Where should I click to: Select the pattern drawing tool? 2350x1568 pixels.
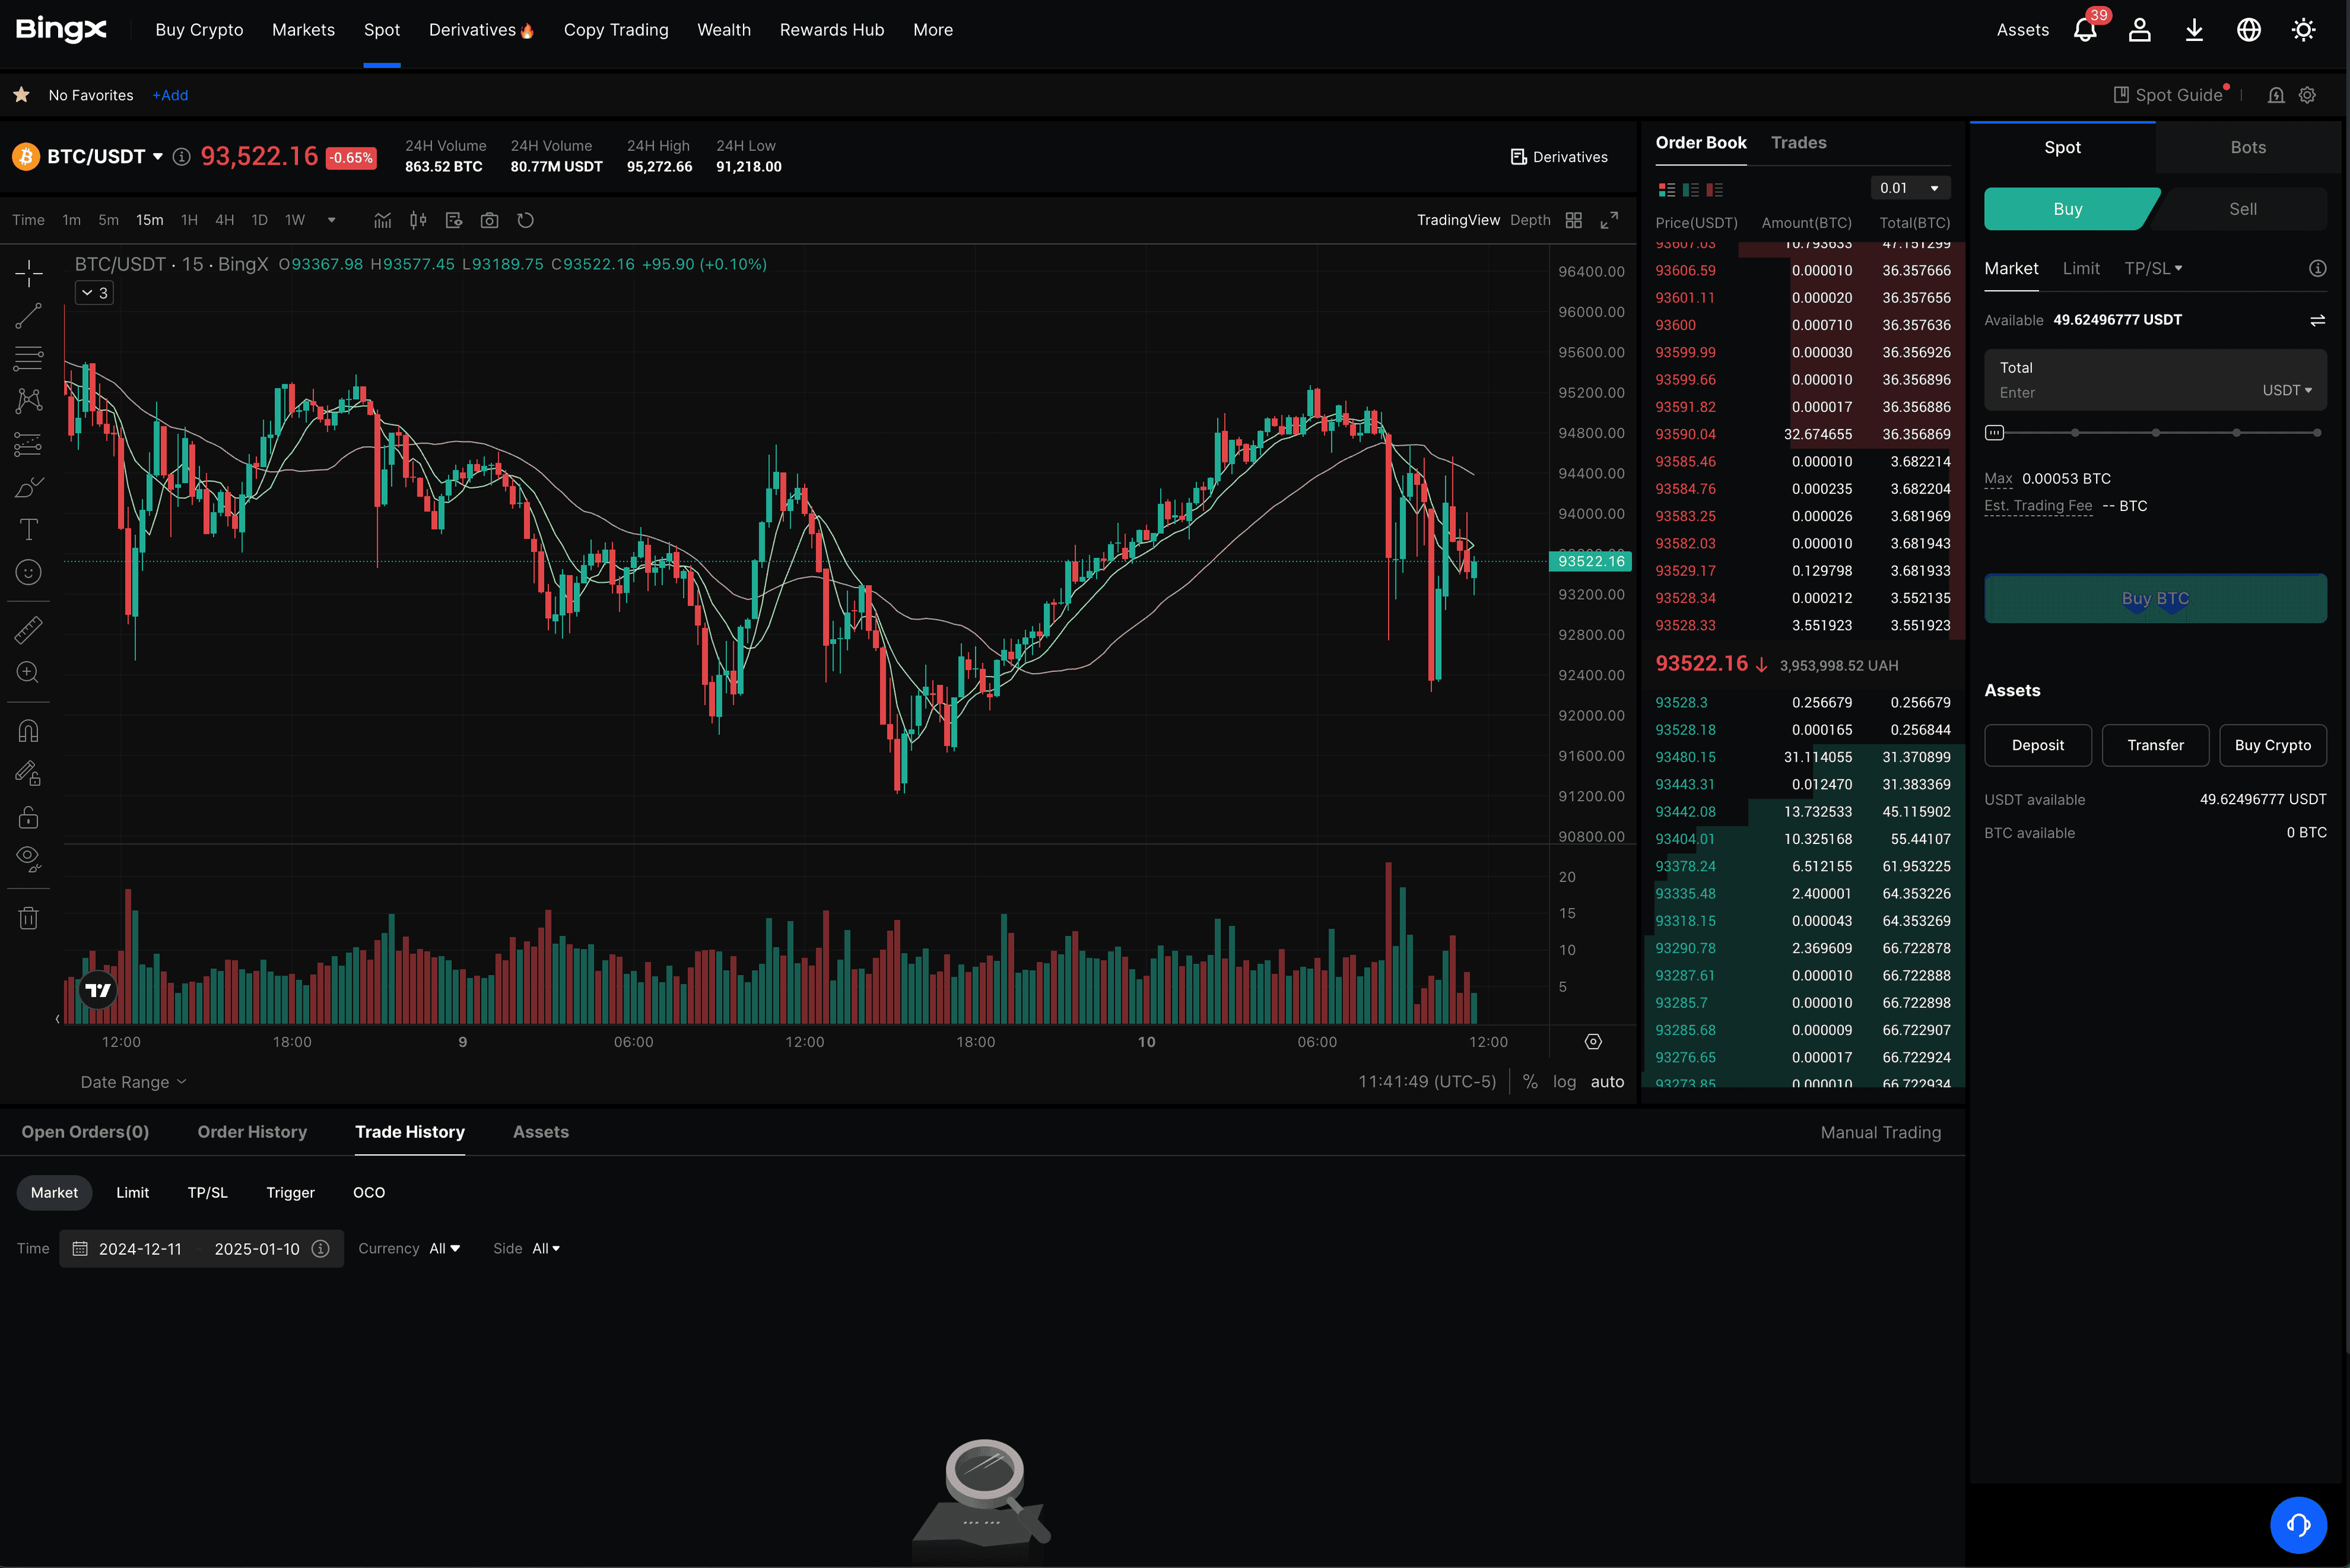point(28,401)
